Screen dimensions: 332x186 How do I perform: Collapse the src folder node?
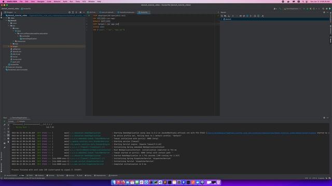click(9, 26)
